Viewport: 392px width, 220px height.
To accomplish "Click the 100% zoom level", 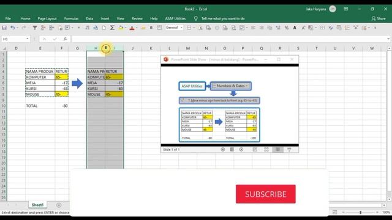I will click(x=386, y=212).
